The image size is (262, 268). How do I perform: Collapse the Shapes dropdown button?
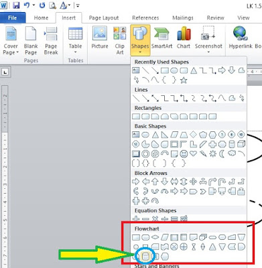click(140, 40)
